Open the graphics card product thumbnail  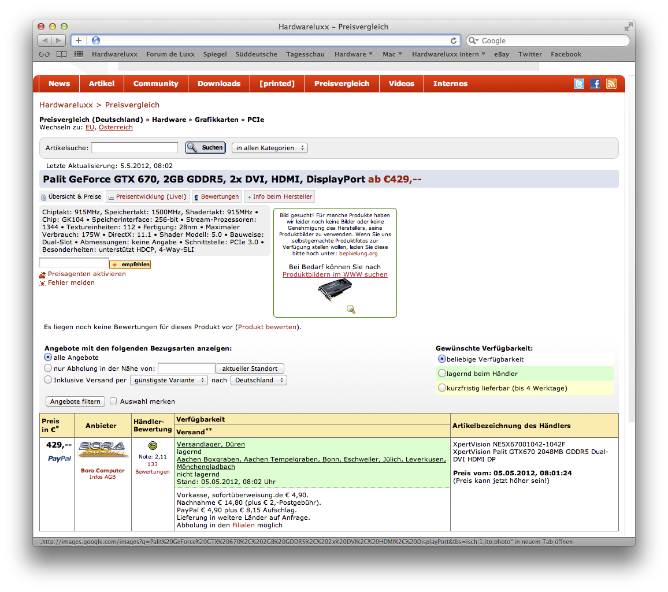coord(335,290)
